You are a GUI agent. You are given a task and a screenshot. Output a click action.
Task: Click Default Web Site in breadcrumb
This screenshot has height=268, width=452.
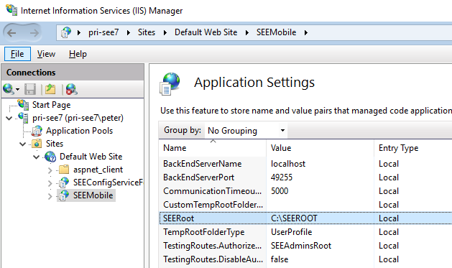click(x=206, y=32)
